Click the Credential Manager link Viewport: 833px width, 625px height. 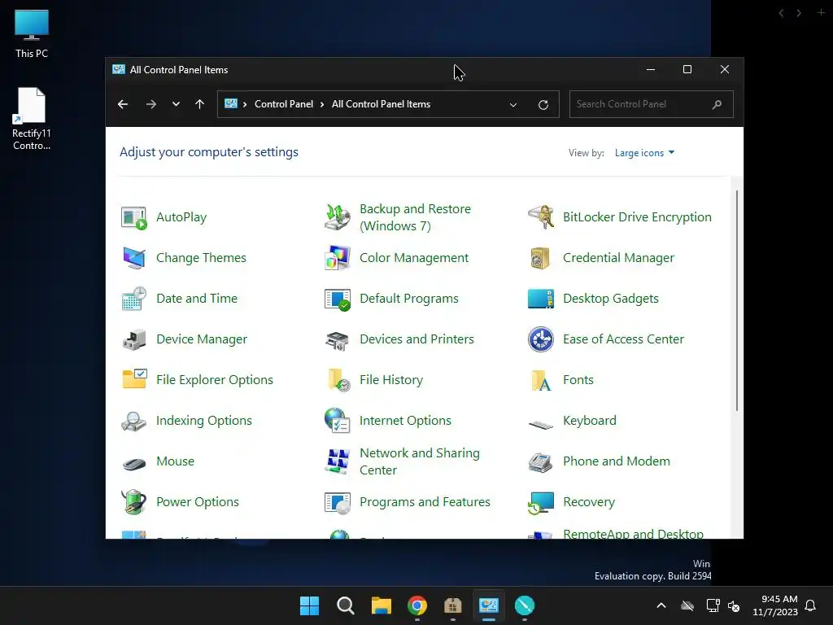(618, 258)
